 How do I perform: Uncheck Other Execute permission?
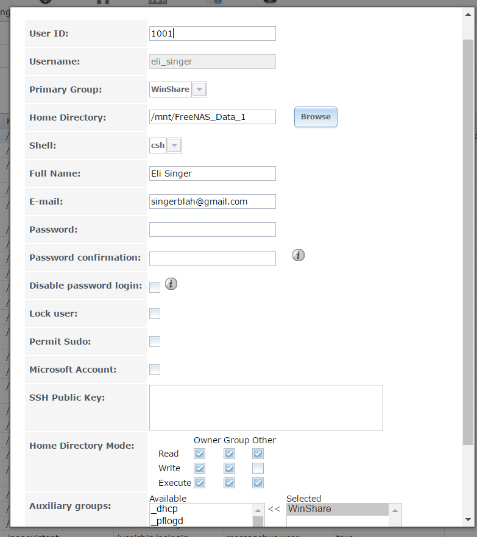pos(258,483)
